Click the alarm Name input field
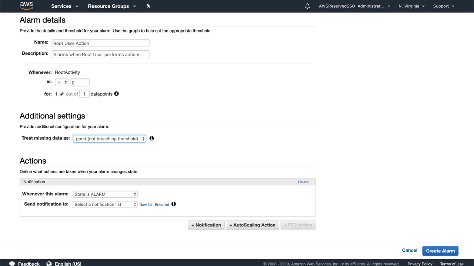474x266 pixels. pos(100,43)
